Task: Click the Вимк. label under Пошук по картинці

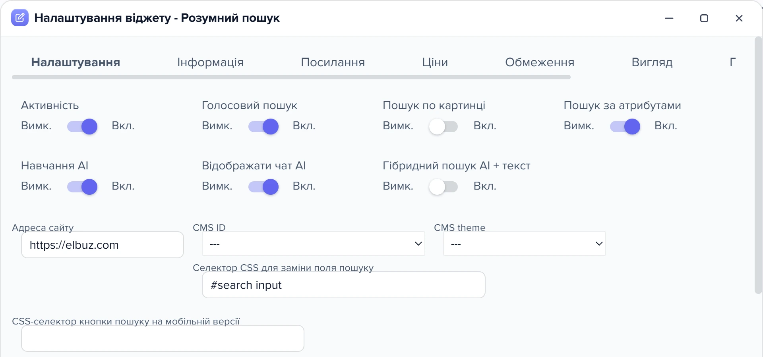Action: (398, 126)
